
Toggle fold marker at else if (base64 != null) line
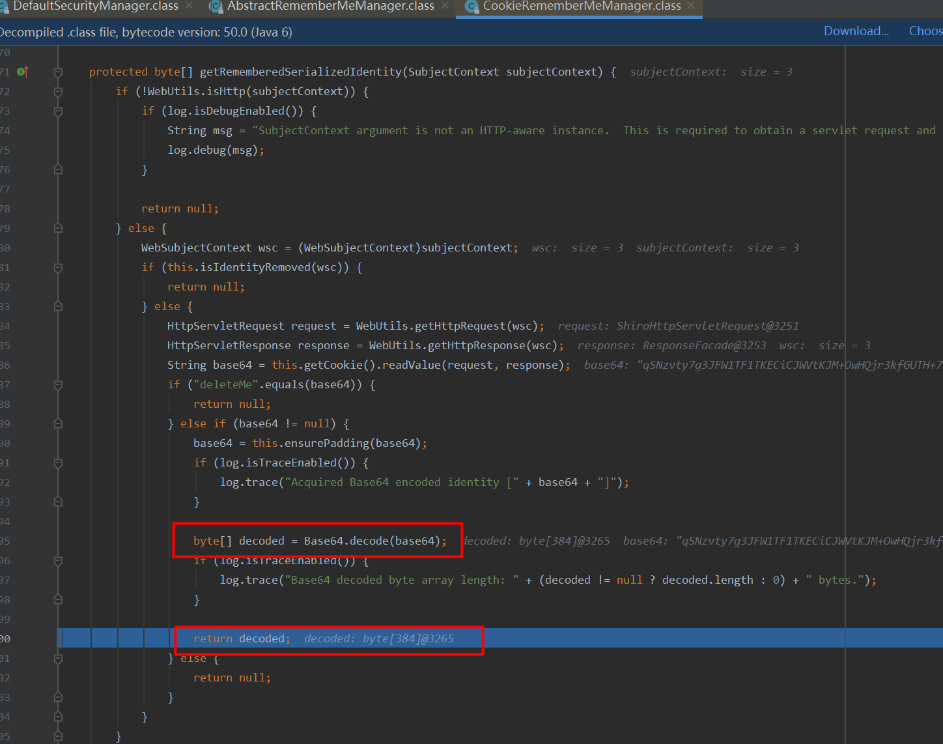point(58,423)
